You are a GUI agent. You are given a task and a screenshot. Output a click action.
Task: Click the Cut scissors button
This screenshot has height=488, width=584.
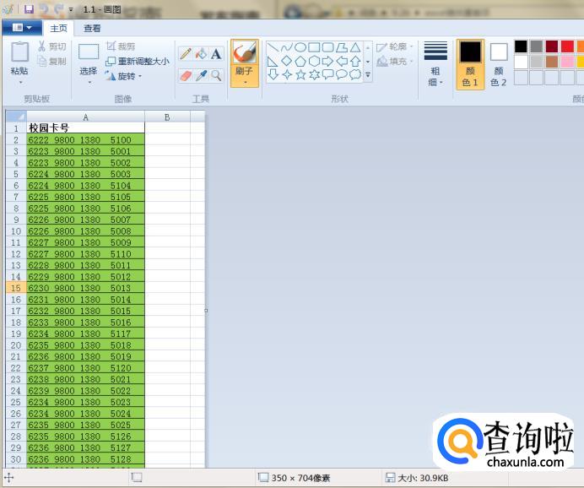pyautogui.click(x=51, y=46)
